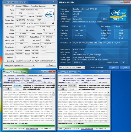Click the Break button in MaxxPI Single
This screenshot has height=132, width=131.
click(18, 89)
